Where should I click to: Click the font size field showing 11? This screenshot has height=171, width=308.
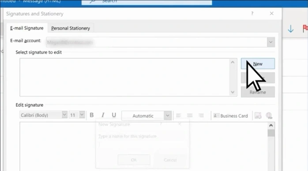click(x=74, y=115)
